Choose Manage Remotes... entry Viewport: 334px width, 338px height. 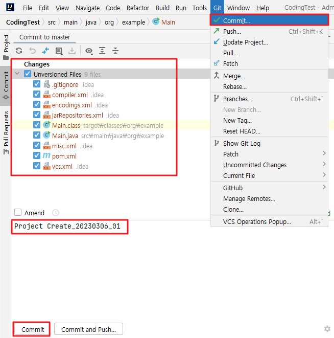pyautogui.click(x=269, y=199)
